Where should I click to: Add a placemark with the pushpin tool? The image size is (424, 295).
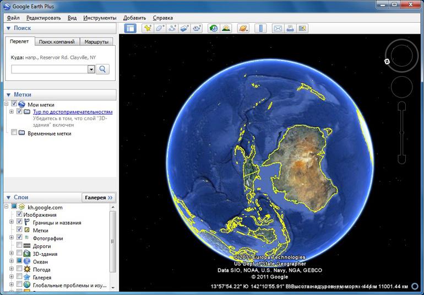pyautogui.click(x=148, y=28)
